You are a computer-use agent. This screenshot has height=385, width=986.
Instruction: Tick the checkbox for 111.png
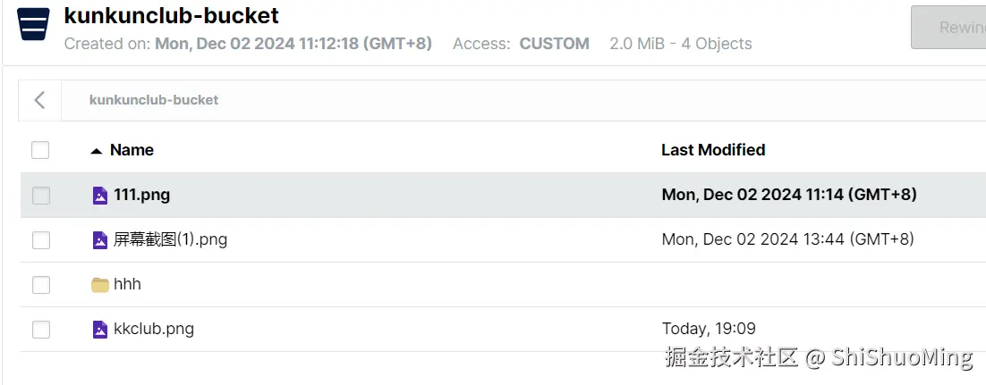click(40, 195)
